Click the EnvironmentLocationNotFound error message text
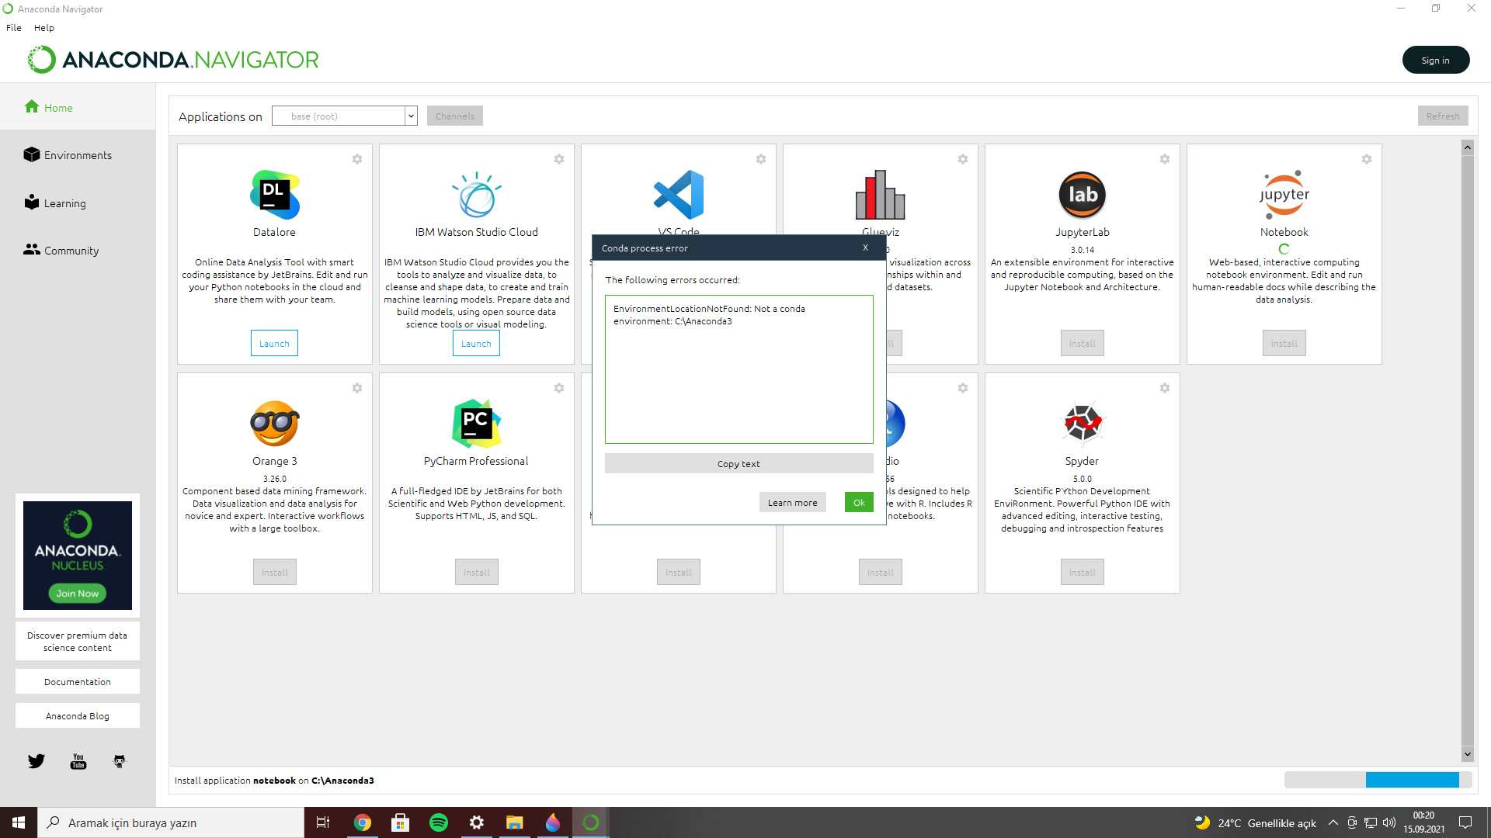The height and width of the screenshot is (838, 1491). point(709,315)
